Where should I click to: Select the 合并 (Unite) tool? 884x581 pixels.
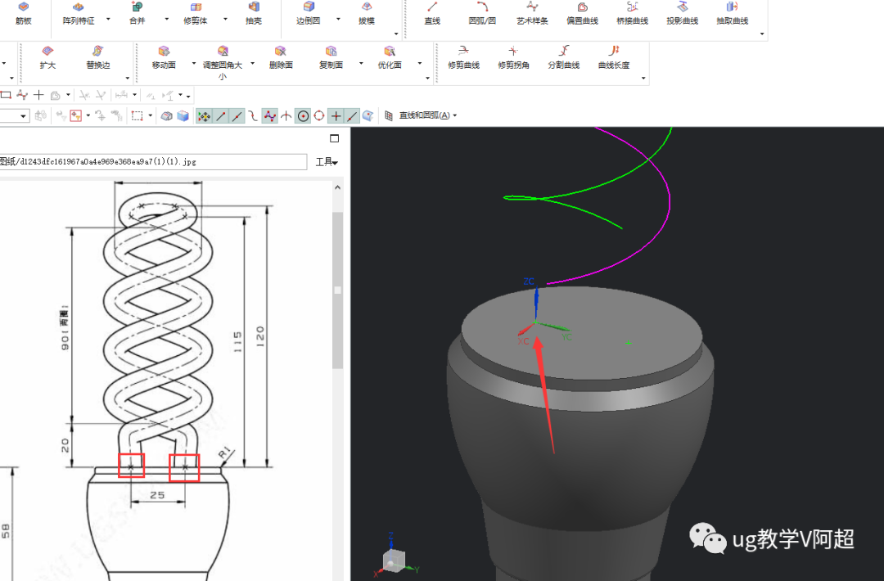click(137, 14)
